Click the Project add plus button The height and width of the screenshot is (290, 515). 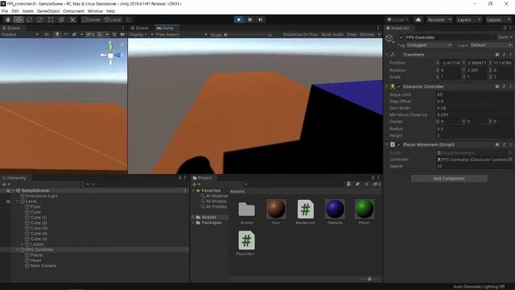[x=195, y=184]
